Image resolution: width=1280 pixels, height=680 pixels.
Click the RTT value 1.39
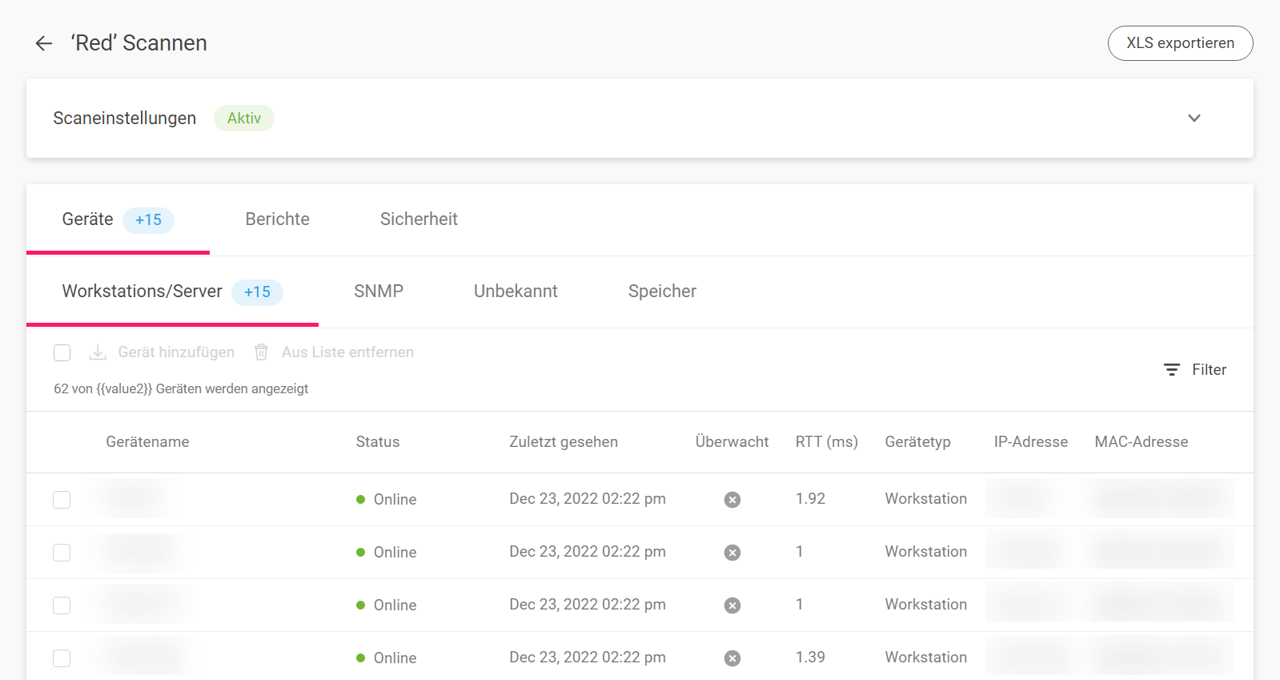810,658
